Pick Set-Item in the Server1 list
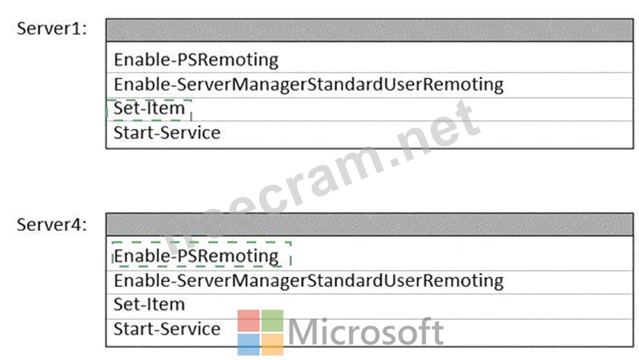Screen dimensions: 639x360 [x=149, y=108]
